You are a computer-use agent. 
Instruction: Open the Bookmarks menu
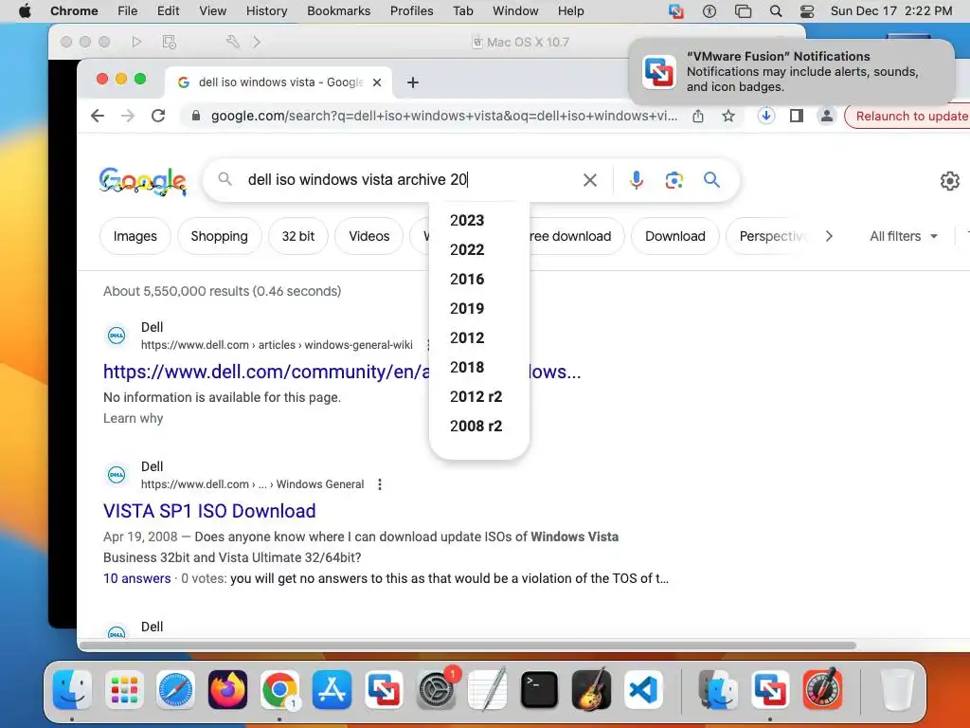coord(338,10)
